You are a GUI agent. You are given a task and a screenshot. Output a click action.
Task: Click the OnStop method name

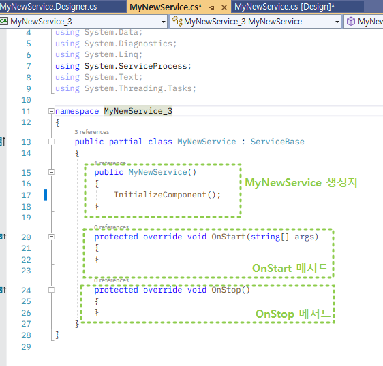click(226, 290)
